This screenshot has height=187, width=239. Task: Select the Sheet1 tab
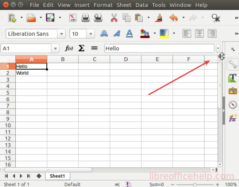tap(58, 176)
